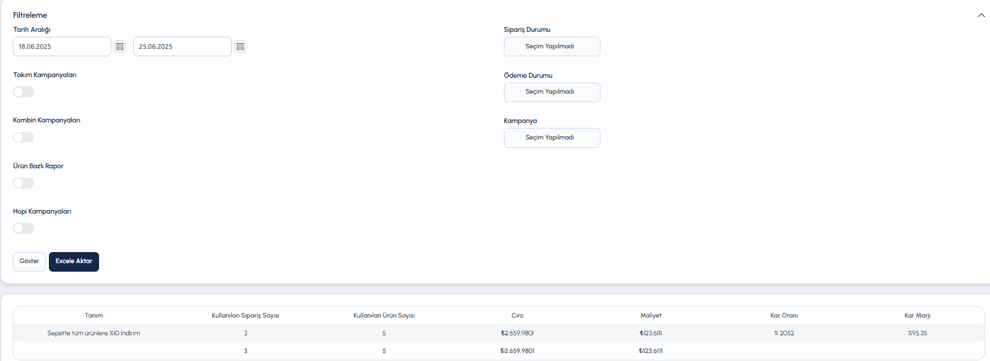
Task: Click Kullanılan Sipariş Sayısı column header
Action: 245,316
